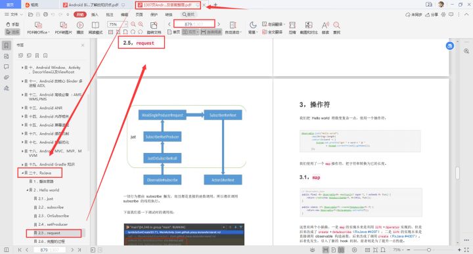The height and width of the screenshot is (254, 473).
Task: Collapse the 二十、RxJava bookmark
Action: 22,173
